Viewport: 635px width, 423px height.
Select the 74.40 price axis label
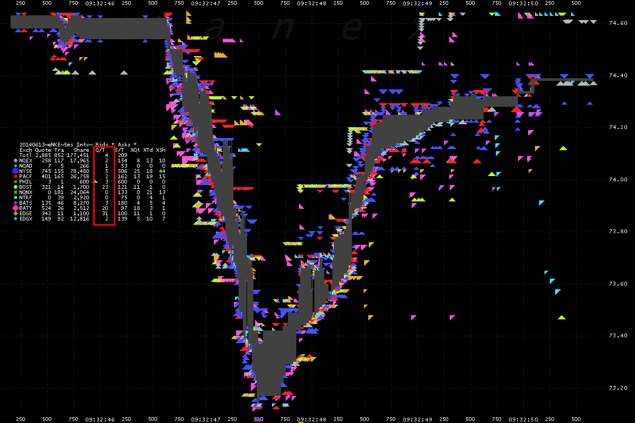click(618, 76)
